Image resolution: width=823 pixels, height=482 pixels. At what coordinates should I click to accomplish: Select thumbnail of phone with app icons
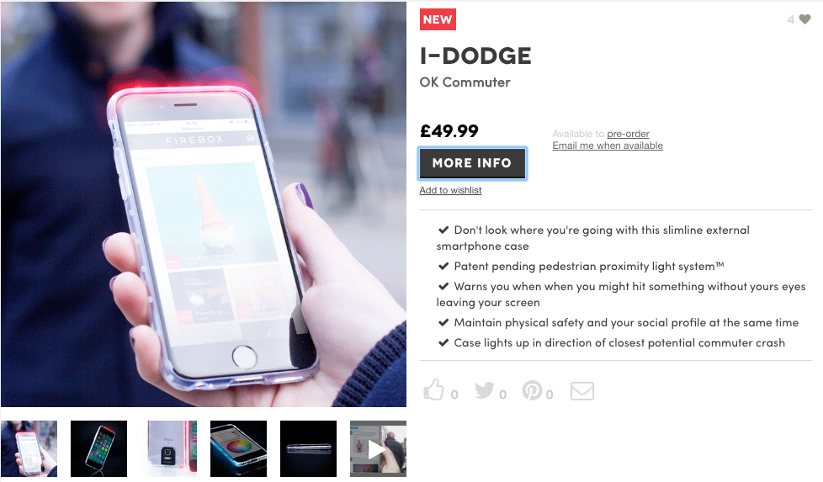tap(98, 449)
